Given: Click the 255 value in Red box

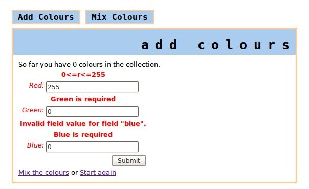Looking at the screenshot, I should coord(54,87).
